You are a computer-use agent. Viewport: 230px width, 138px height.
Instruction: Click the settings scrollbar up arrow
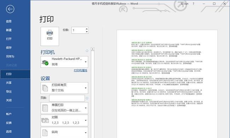coord(93,49)
